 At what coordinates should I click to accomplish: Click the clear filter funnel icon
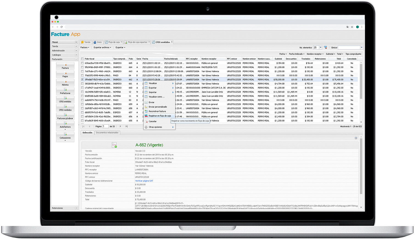coord(325,48)
